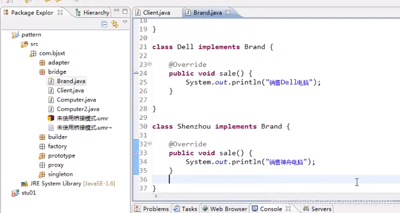
Task: Collapse the method fold at line 32
Action: click(150, 143)
